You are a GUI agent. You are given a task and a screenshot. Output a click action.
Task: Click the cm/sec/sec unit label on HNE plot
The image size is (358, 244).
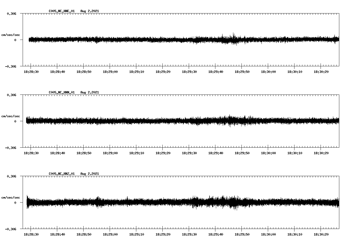(x=11, y=35)
